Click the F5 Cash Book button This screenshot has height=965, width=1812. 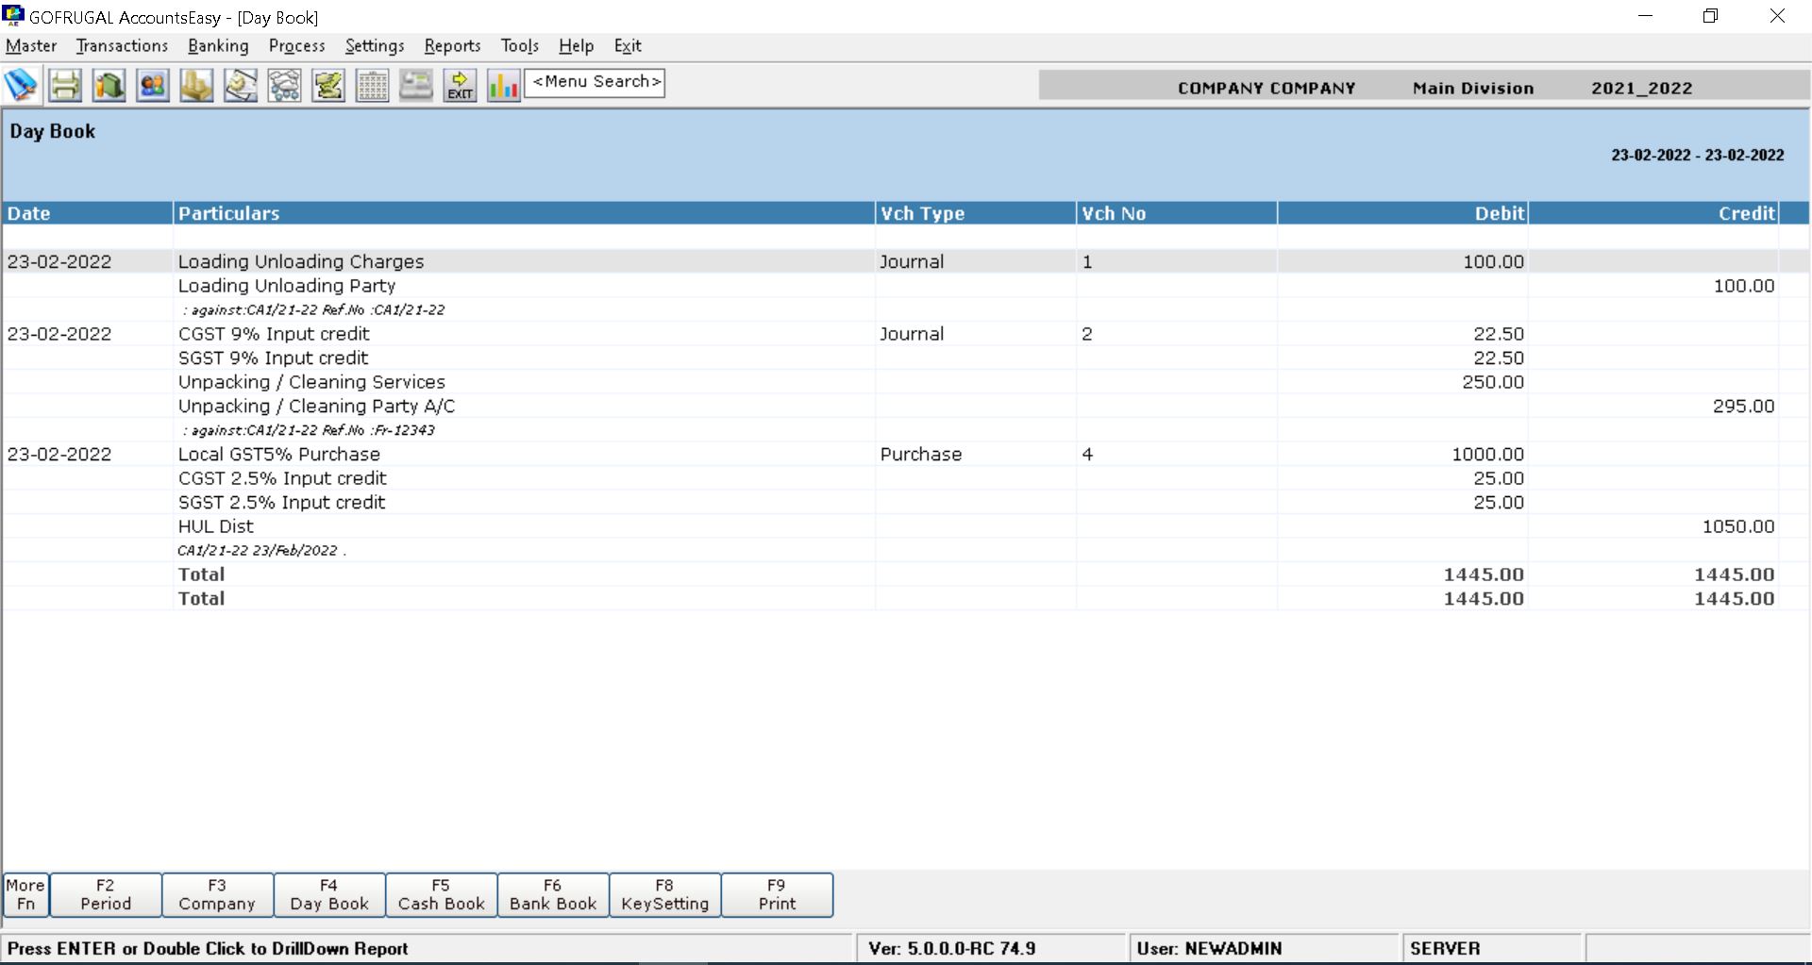pyautogui.click(x=441, y=894)
